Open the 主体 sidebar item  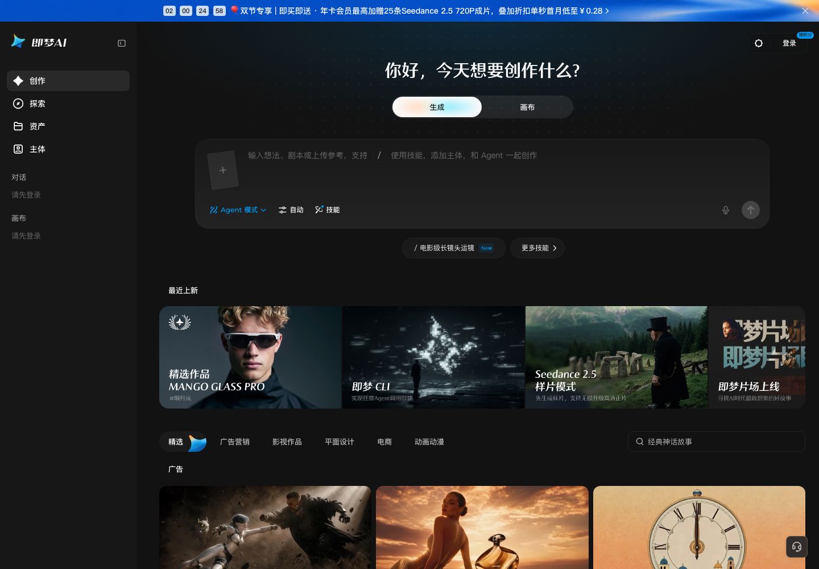[68, 149]
